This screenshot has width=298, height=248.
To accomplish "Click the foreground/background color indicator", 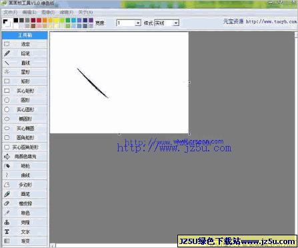I will (7, 23).
